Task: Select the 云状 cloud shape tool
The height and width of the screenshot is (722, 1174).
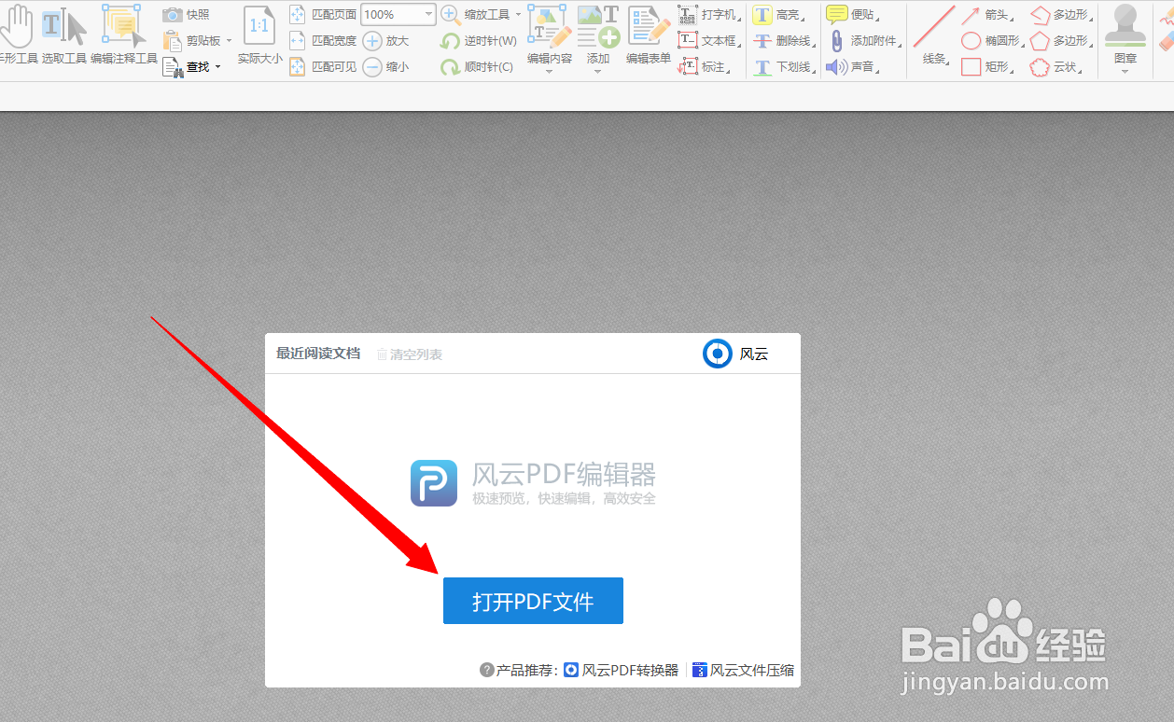Action: 1056,66
